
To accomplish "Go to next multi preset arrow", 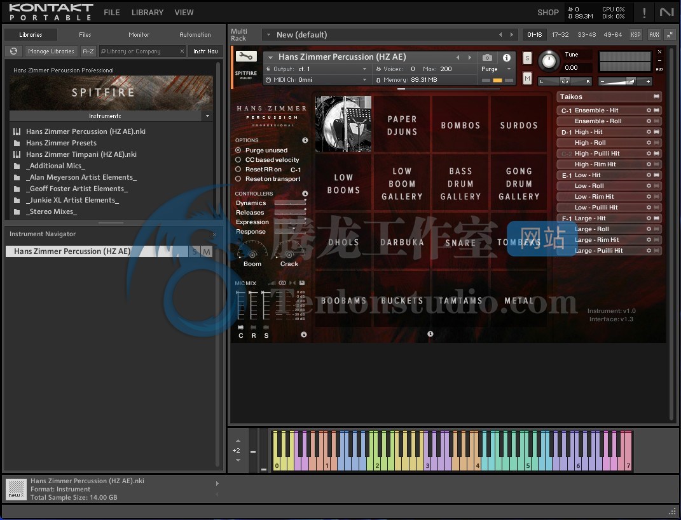I will 512,35.
